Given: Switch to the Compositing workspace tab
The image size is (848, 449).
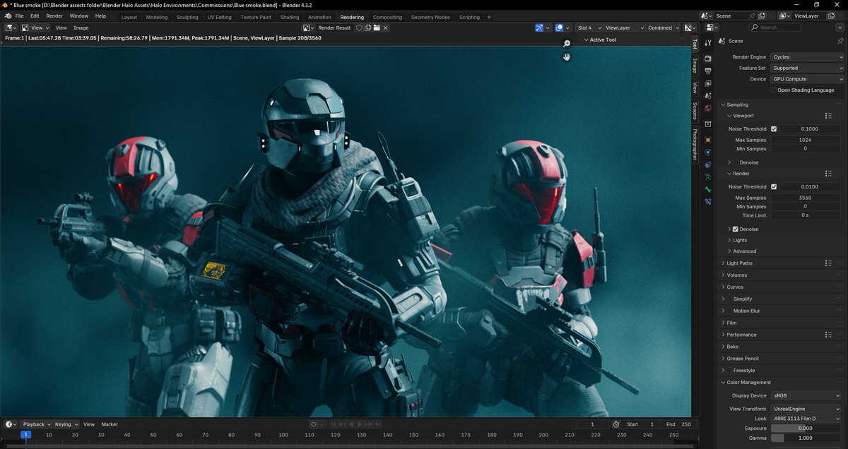Looking at the screenshot, I should (x=387, y=17).
